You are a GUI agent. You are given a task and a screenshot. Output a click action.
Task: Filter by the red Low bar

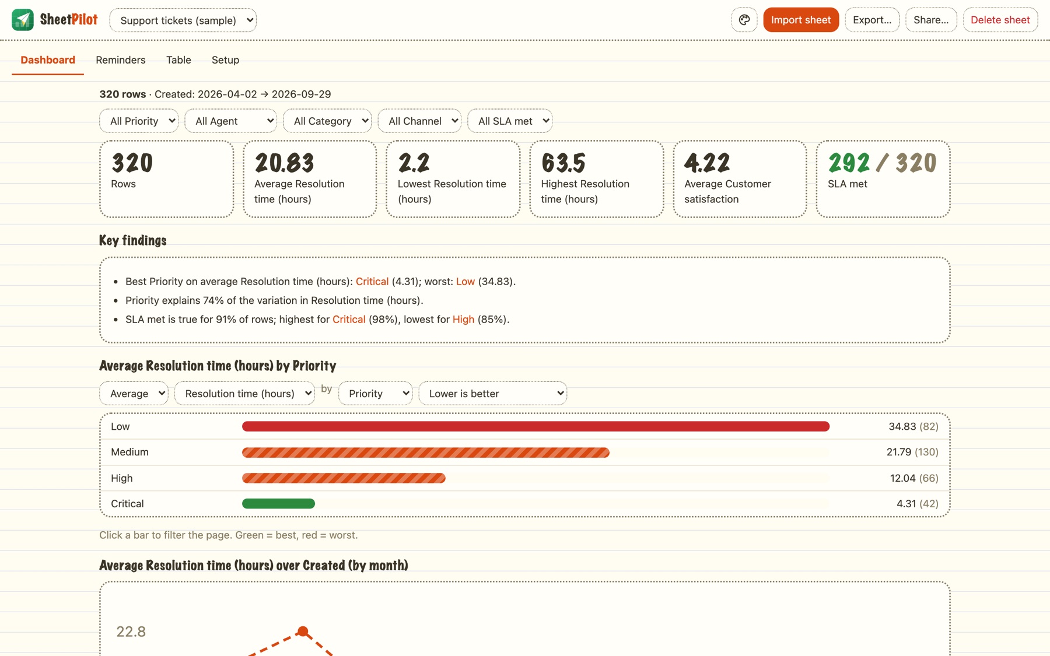535,427
